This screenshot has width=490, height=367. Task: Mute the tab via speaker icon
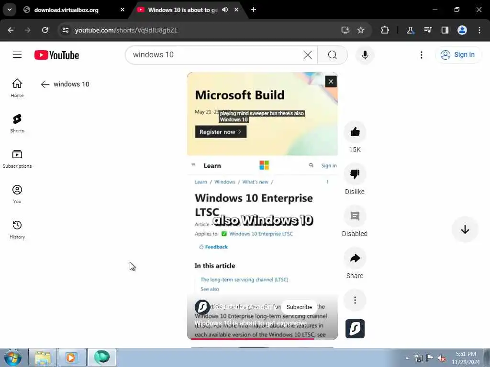coord(225,10)
